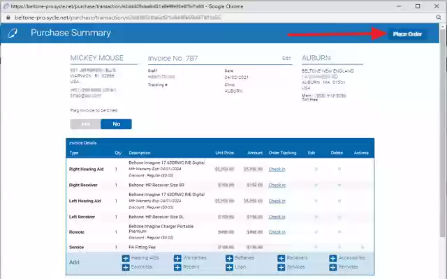The image size is (447, 279).
Task: Click the zoom magnifier icon in address bar
Action: pos(439,17)
